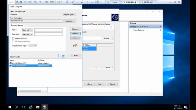Click the IP Address column header
This screenshot has height=110, width=196.
(89, 45)
